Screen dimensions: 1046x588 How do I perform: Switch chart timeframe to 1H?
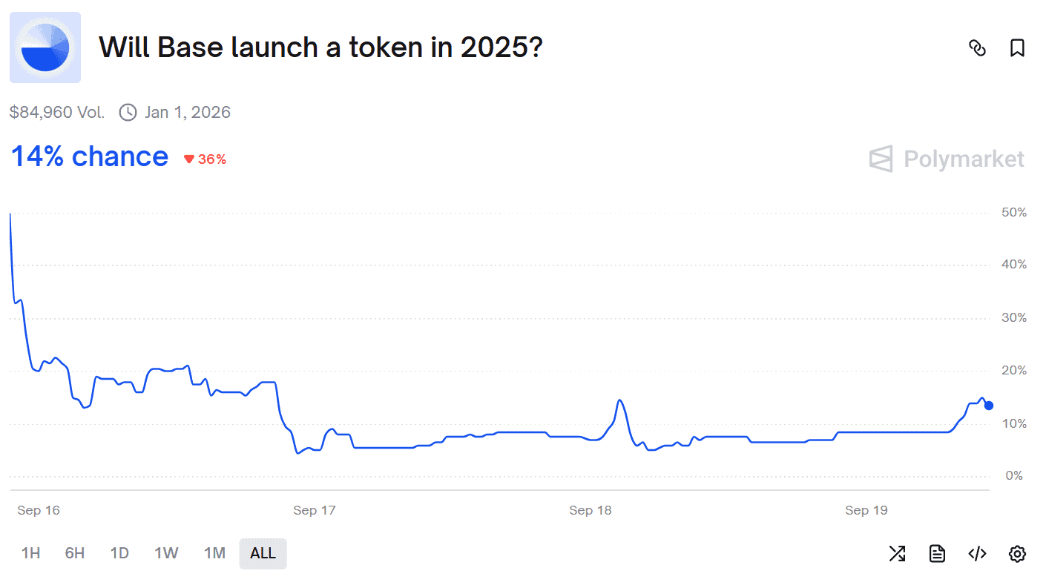pos(30,553)
